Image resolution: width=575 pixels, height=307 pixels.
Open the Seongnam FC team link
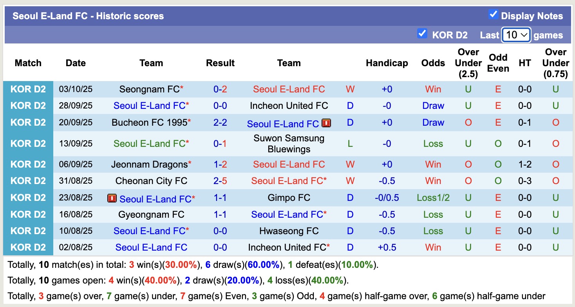(x=149, y=89)
